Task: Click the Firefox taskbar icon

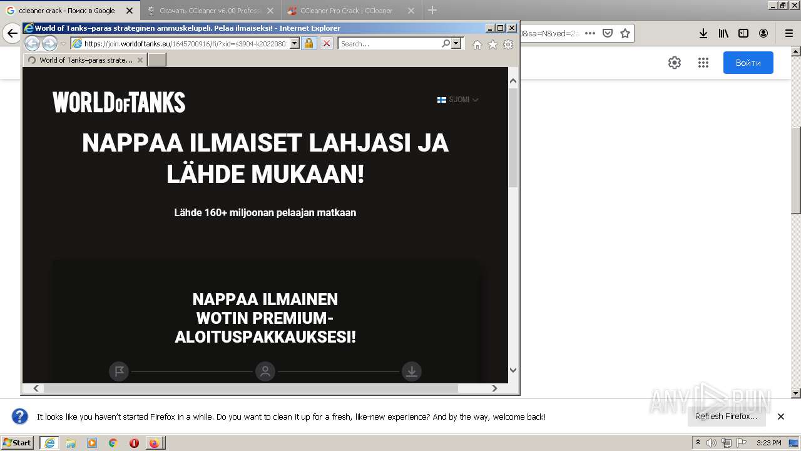Action: click(x=154, y=443)
